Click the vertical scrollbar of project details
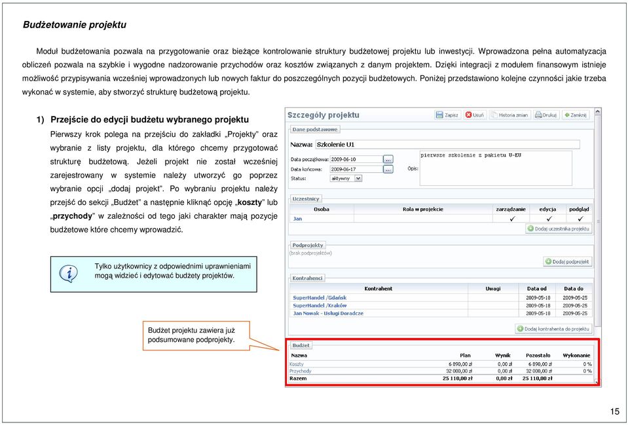The image size is (628, 425). [598, 221]
